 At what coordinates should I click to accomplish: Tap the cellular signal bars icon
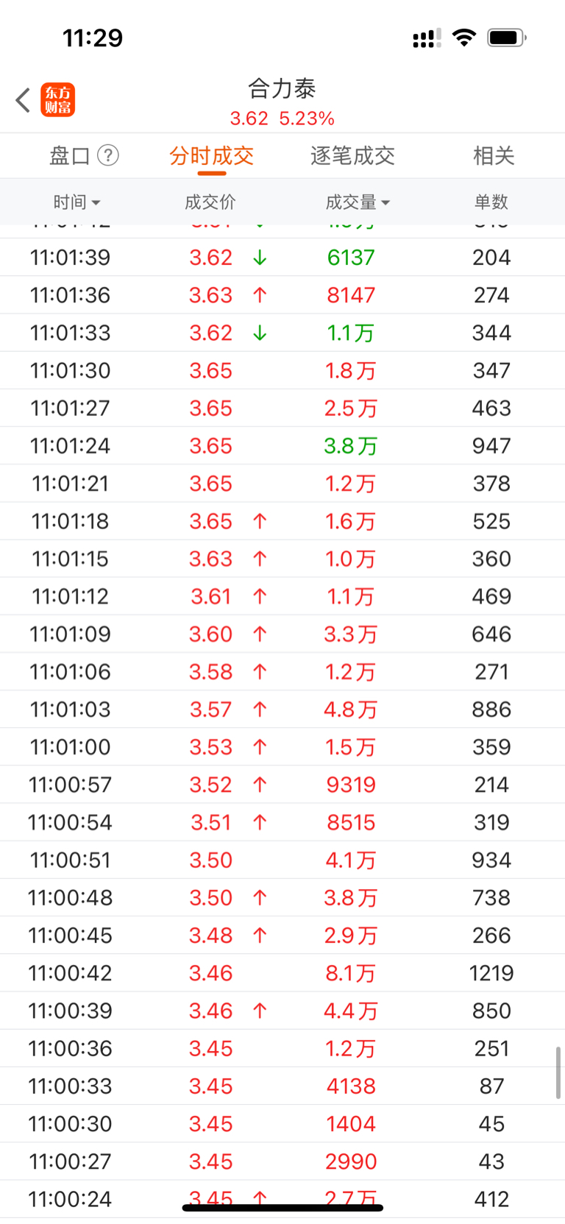pos(427,38)
